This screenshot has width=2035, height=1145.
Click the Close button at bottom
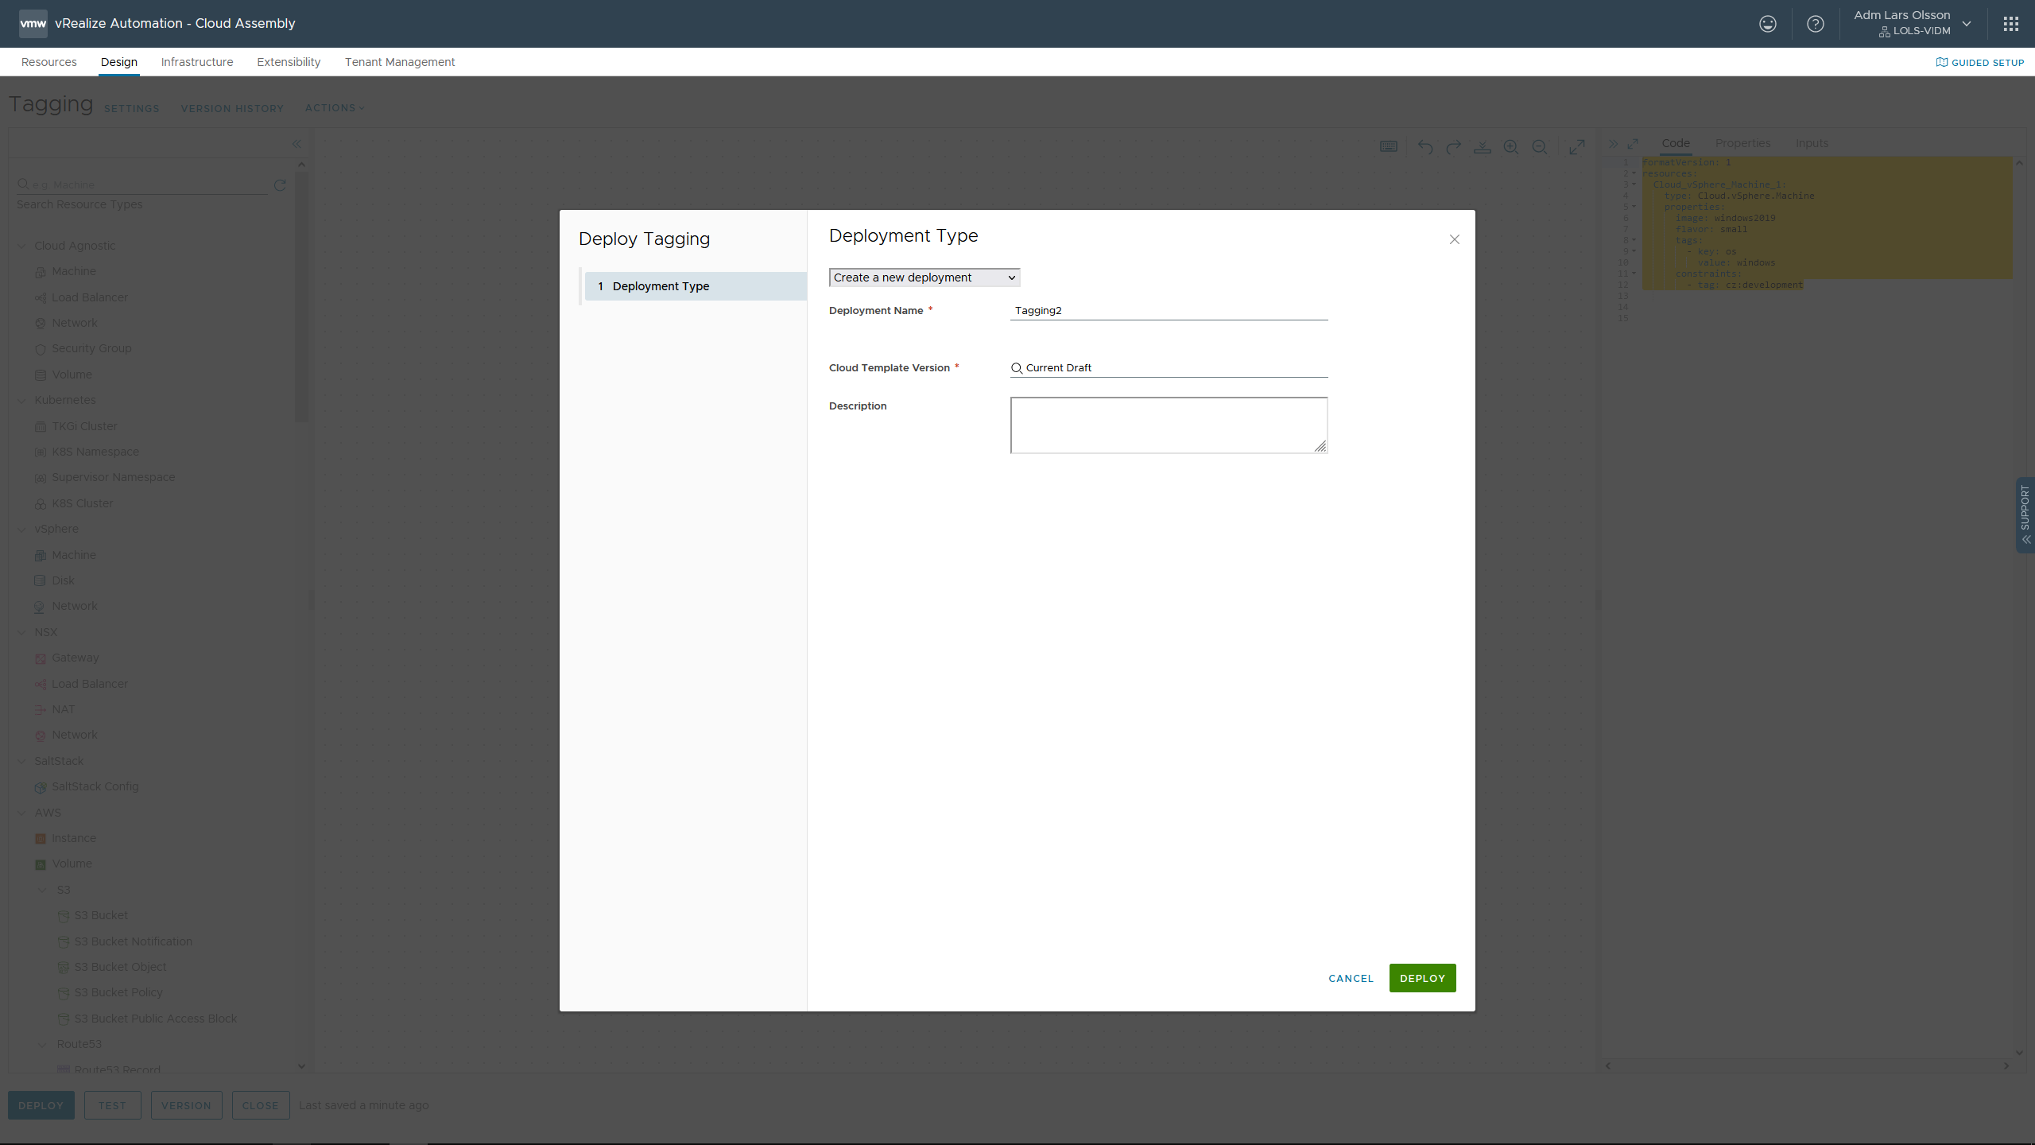(261, 1105)
